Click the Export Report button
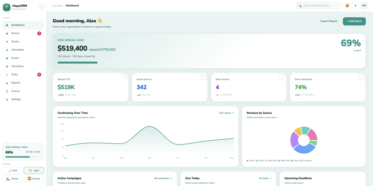 (x=329, y=22)
